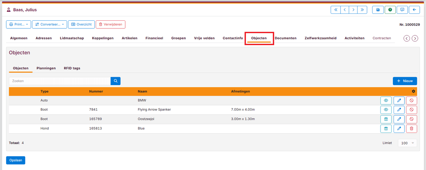Open table column settings gear icon
The height and width of the screenshot is (170, 426).
pyautogui.click(x=413, y=91)
